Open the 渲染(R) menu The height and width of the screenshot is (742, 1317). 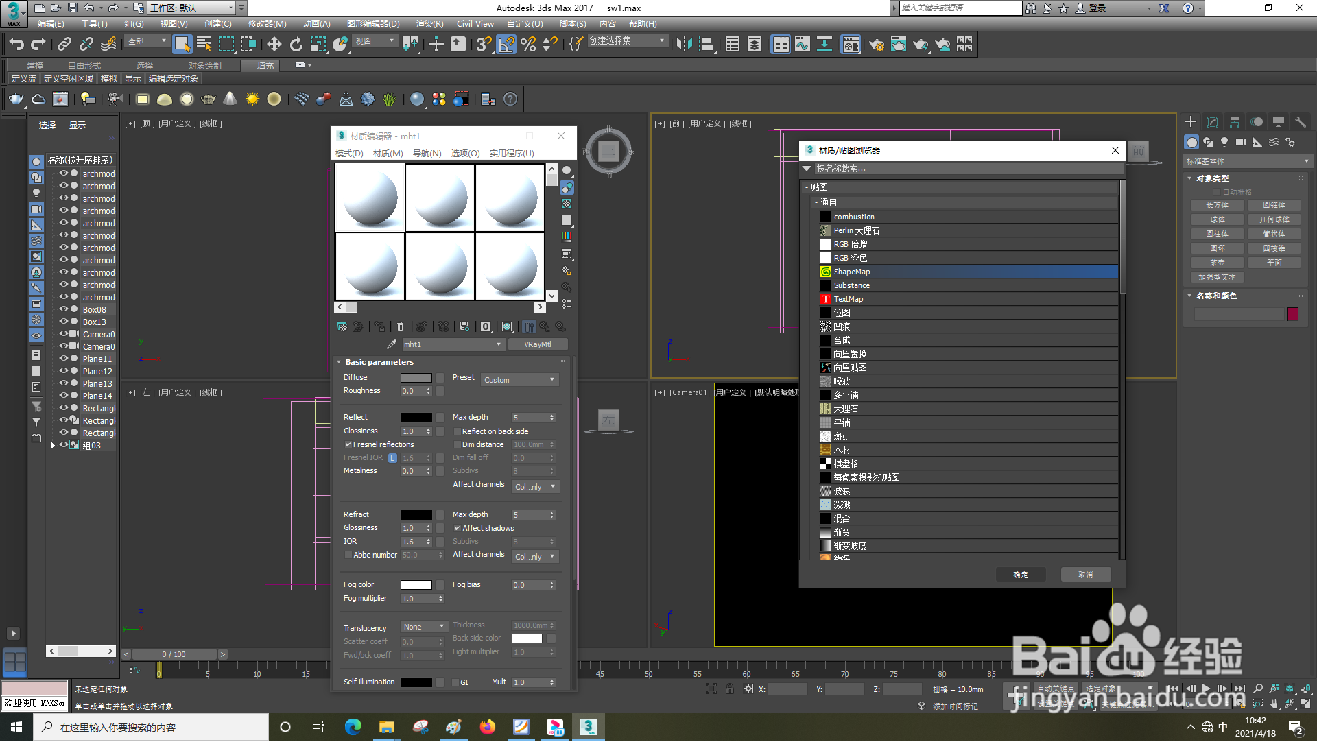pos(429,23)
